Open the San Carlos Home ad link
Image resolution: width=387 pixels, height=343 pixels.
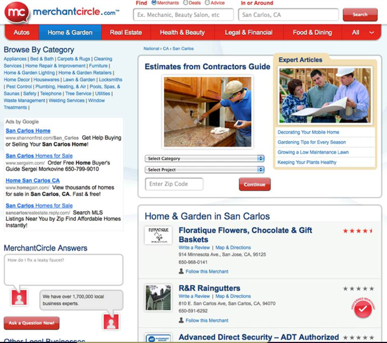click(28, 131)
